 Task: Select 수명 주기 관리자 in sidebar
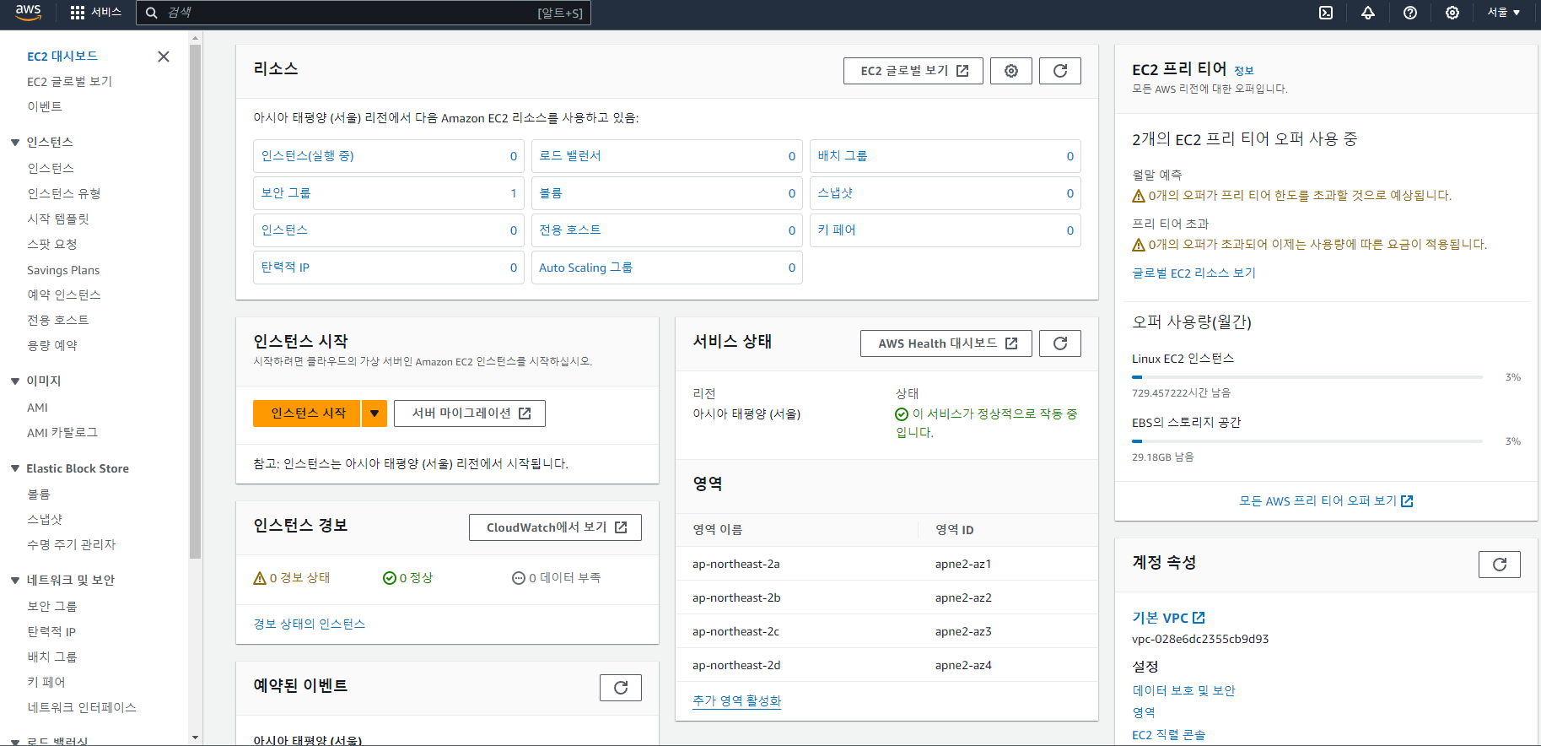point(72,544)
